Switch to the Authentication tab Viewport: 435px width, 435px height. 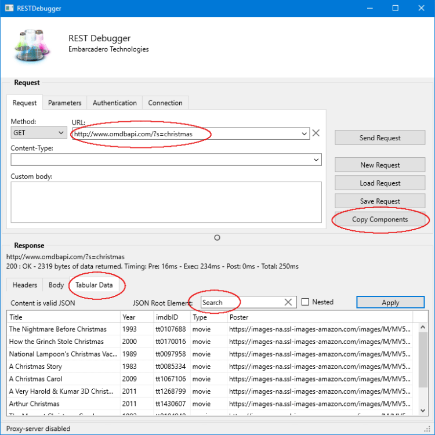(x=115, y=103)
